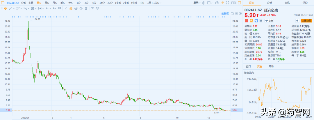Select the Tick period button
The image size is (314, 120).
pyautogui.click(x=142, y=3)
